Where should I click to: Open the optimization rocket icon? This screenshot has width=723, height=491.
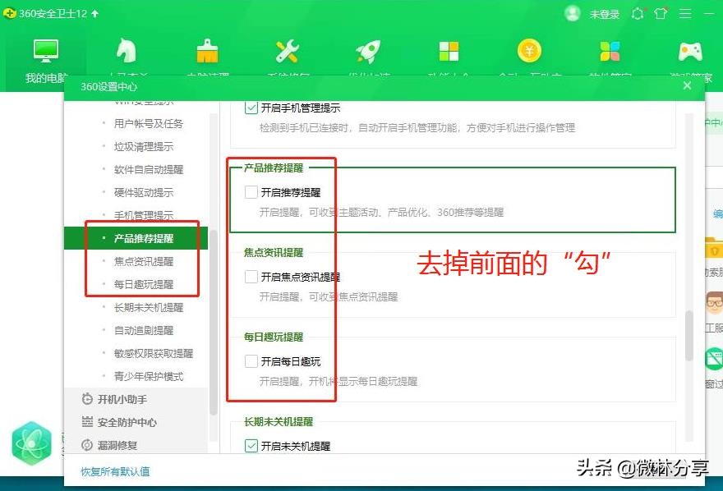click(368, 51)
